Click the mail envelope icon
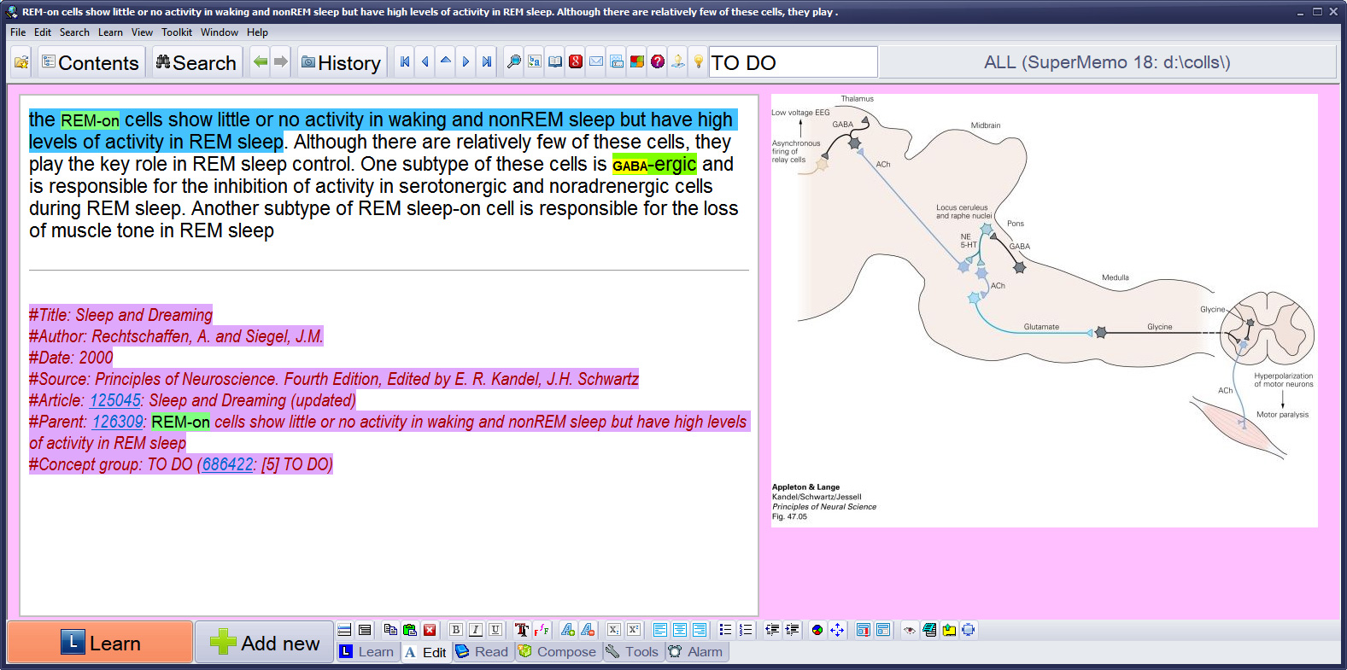The height and width of the screenshot is (670, 1347). point(596,62)
